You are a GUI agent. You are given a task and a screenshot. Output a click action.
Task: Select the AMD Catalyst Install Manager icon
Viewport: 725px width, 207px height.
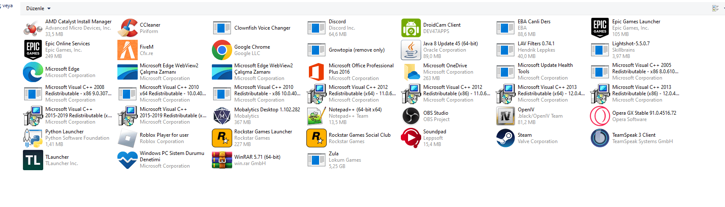(33, 28)
